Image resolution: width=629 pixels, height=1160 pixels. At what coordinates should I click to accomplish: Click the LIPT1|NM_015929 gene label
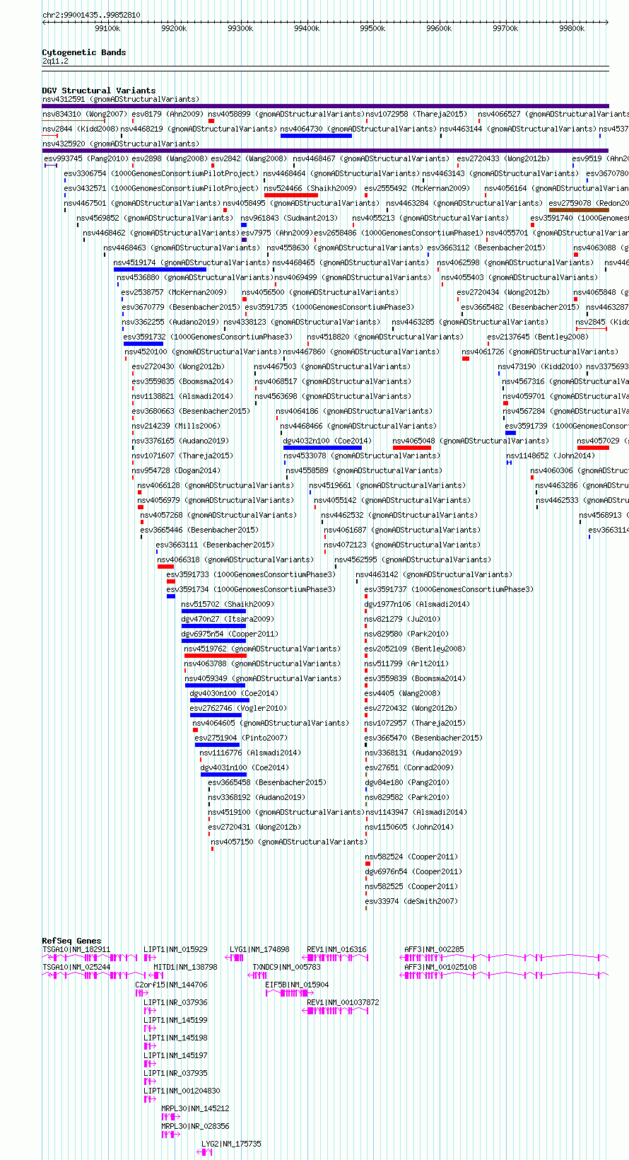tap(175, 949)
